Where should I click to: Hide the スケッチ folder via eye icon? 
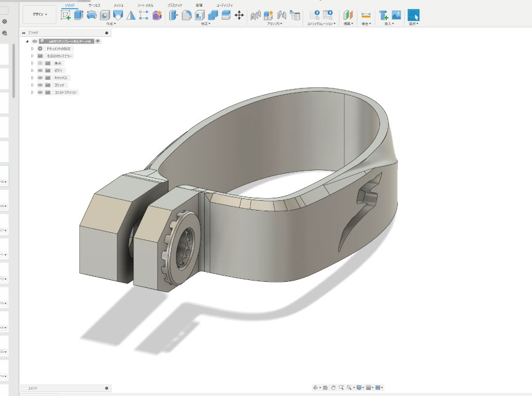(x=40, y=85)
